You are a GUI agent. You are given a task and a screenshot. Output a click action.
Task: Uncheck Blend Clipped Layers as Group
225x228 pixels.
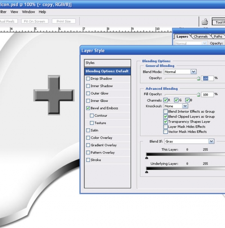pos(165,116)
